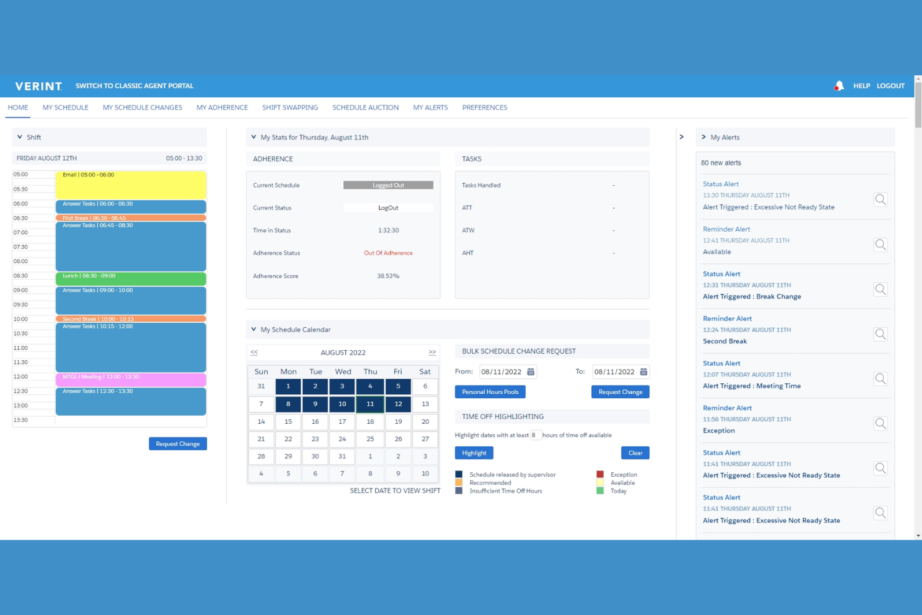Edit the time off hours threshold field

coord(536,435)
